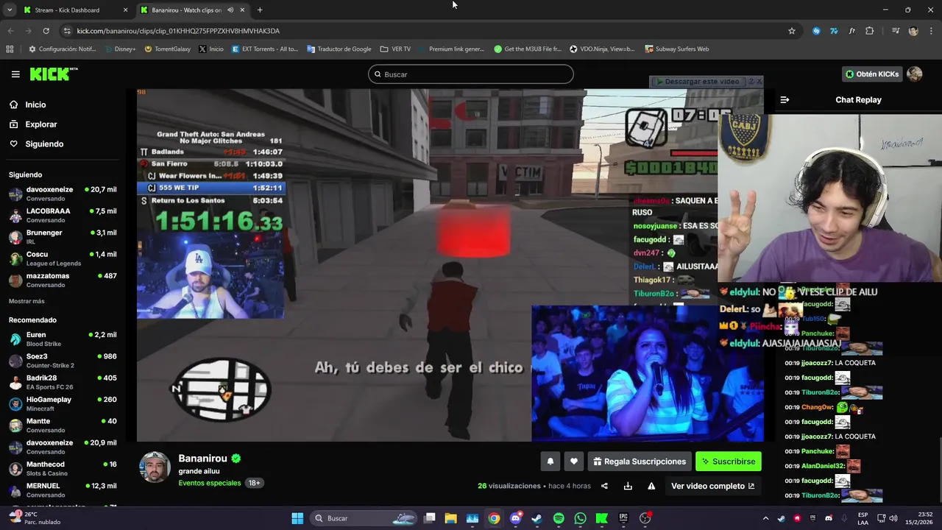Open the Windows Start menu
This screenshot has height=530, width=942.
[297, 518]
